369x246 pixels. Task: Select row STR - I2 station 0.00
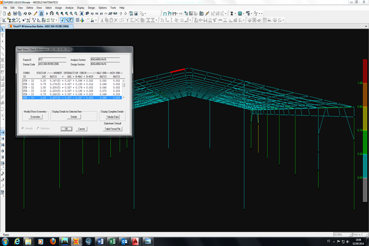pos(72,81)
